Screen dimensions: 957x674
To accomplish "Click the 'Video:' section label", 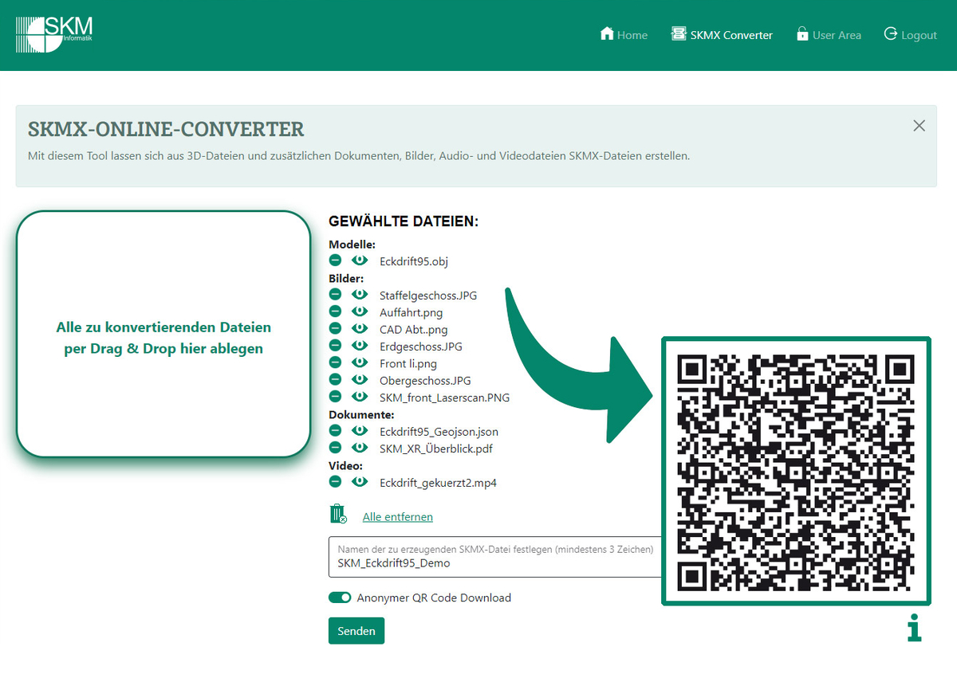I will (345, 465).
